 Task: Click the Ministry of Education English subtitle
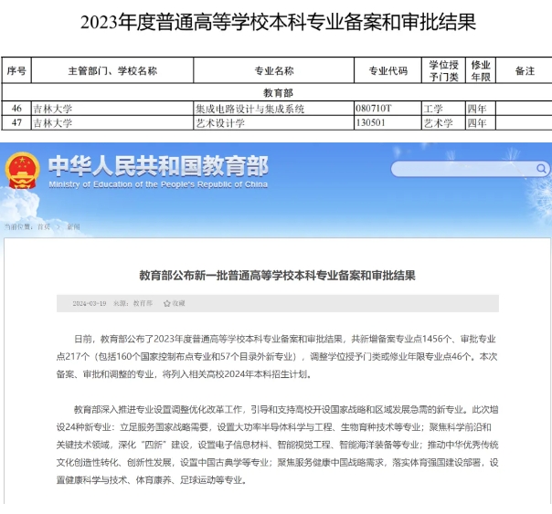[158, 184]
